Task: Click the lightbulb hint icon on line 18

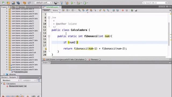Action: [46, 48]
